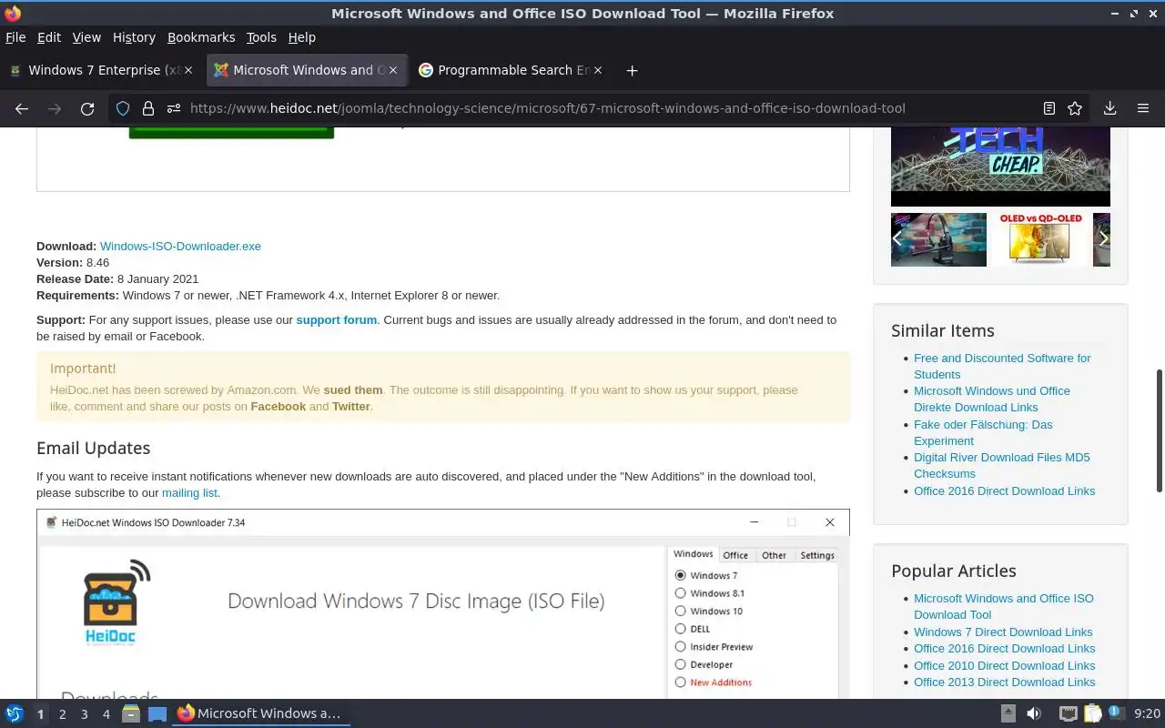Screen dimensions: 1165x728
Task: Reload the current page
Action: (x=87, y=108)
